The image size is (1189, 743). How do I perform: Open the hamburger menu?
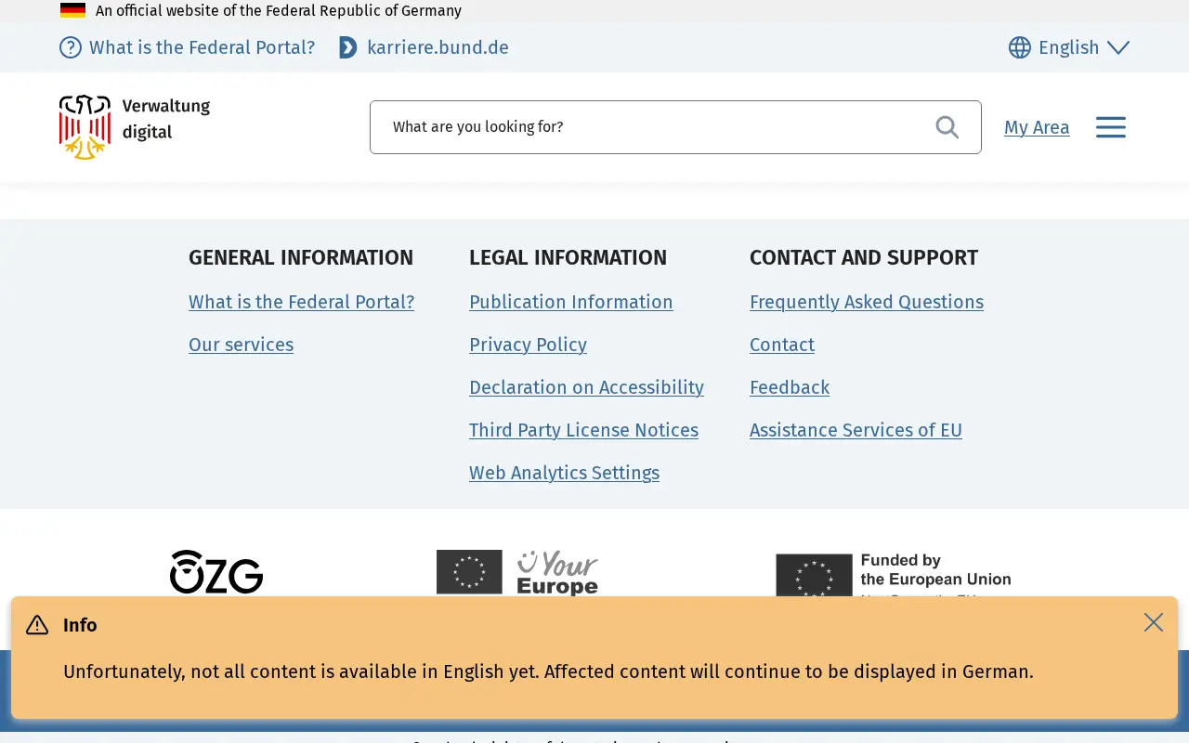[1111, 127]
